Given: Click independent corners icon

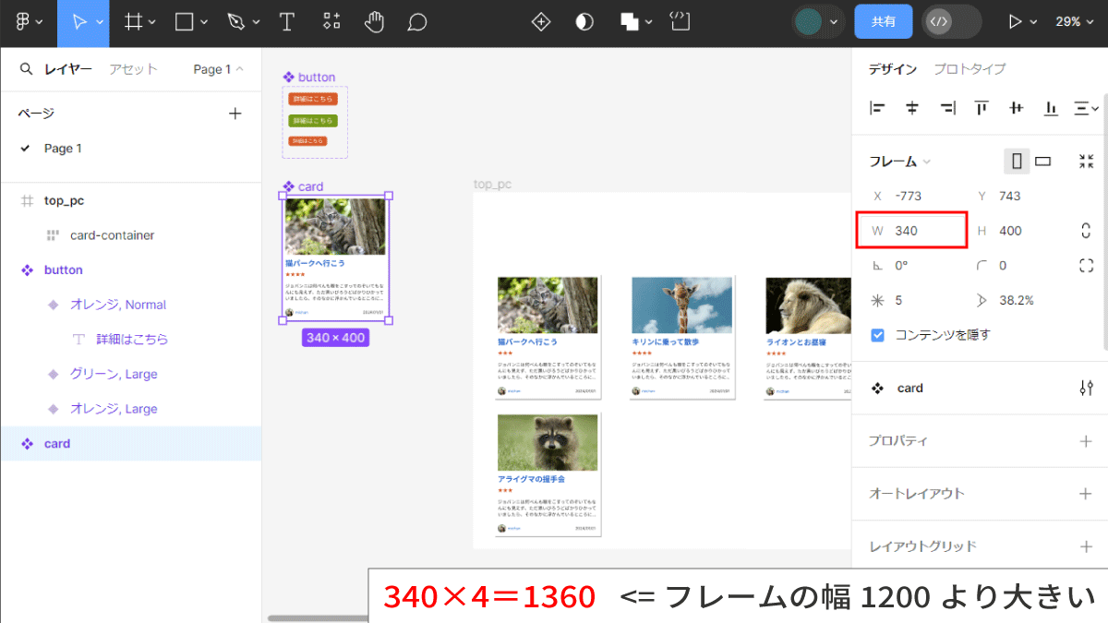Looking at the screenshot, I should point(1086,266).
